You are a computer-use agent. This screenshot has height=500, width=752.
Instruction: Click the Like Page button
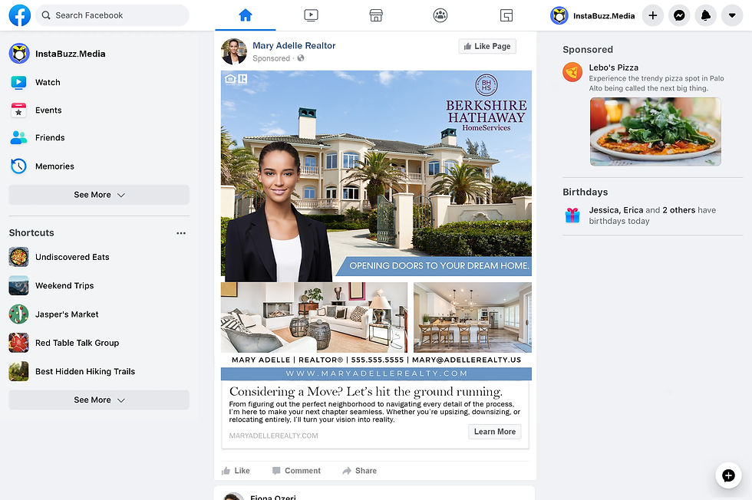coord(487,46)
